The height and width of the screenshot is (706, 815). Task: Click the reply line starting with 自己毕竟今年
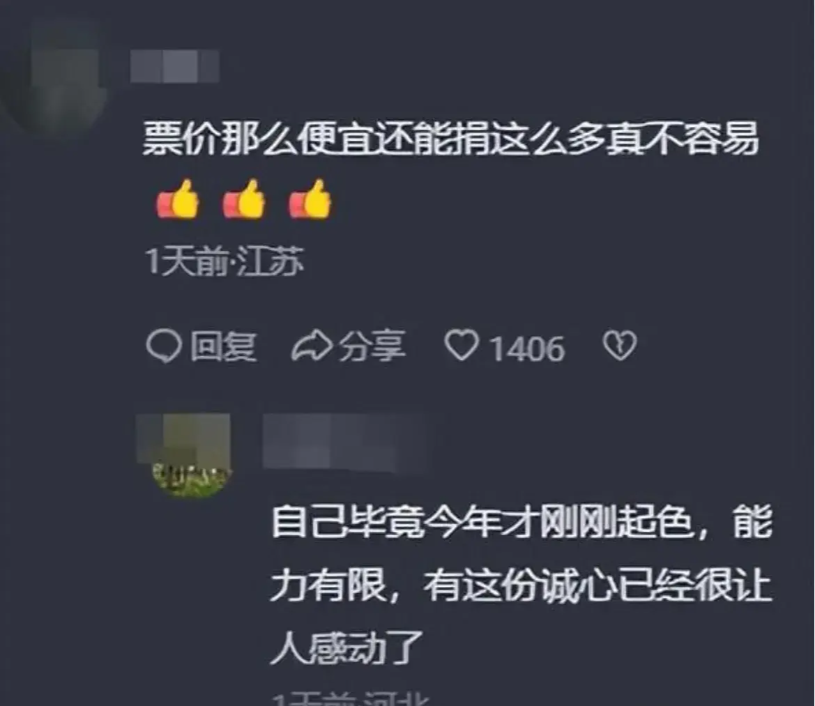point(521,522)
